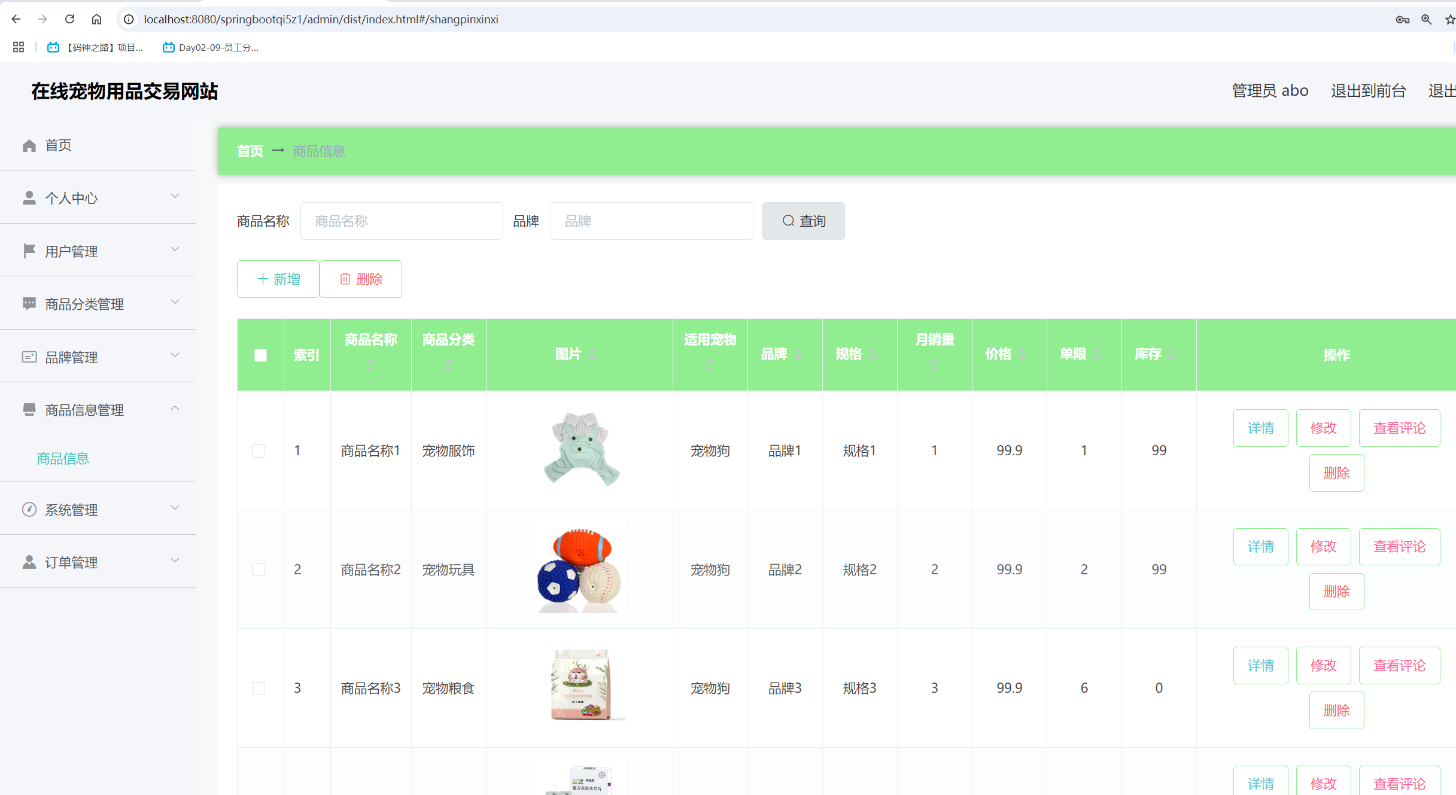Select the 商品分类管理 speech-bubble icon

pos(29,303)
